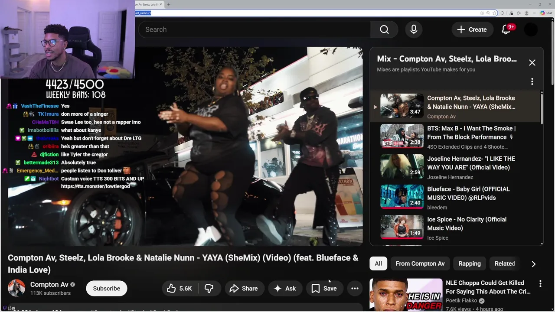
Task: Start voice search with the microphone icon
Action: (414, 29)
